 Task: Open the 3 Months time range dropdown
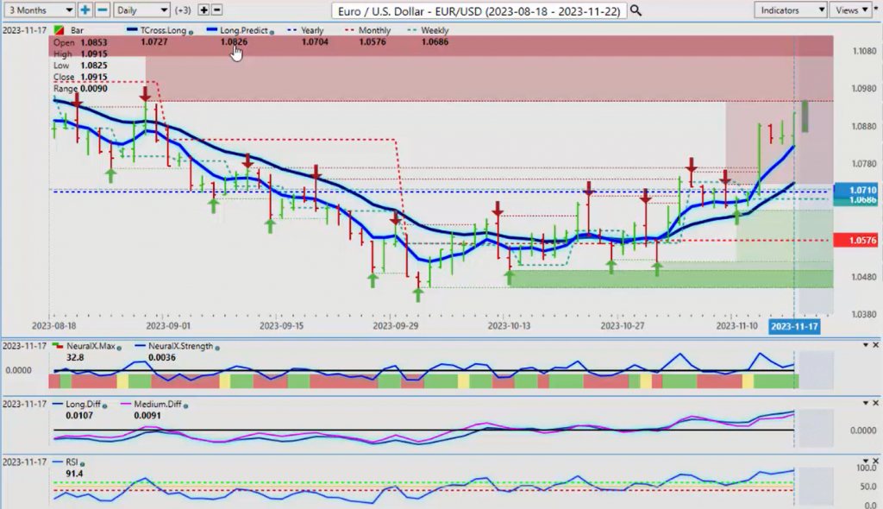(x=39, y=9)
